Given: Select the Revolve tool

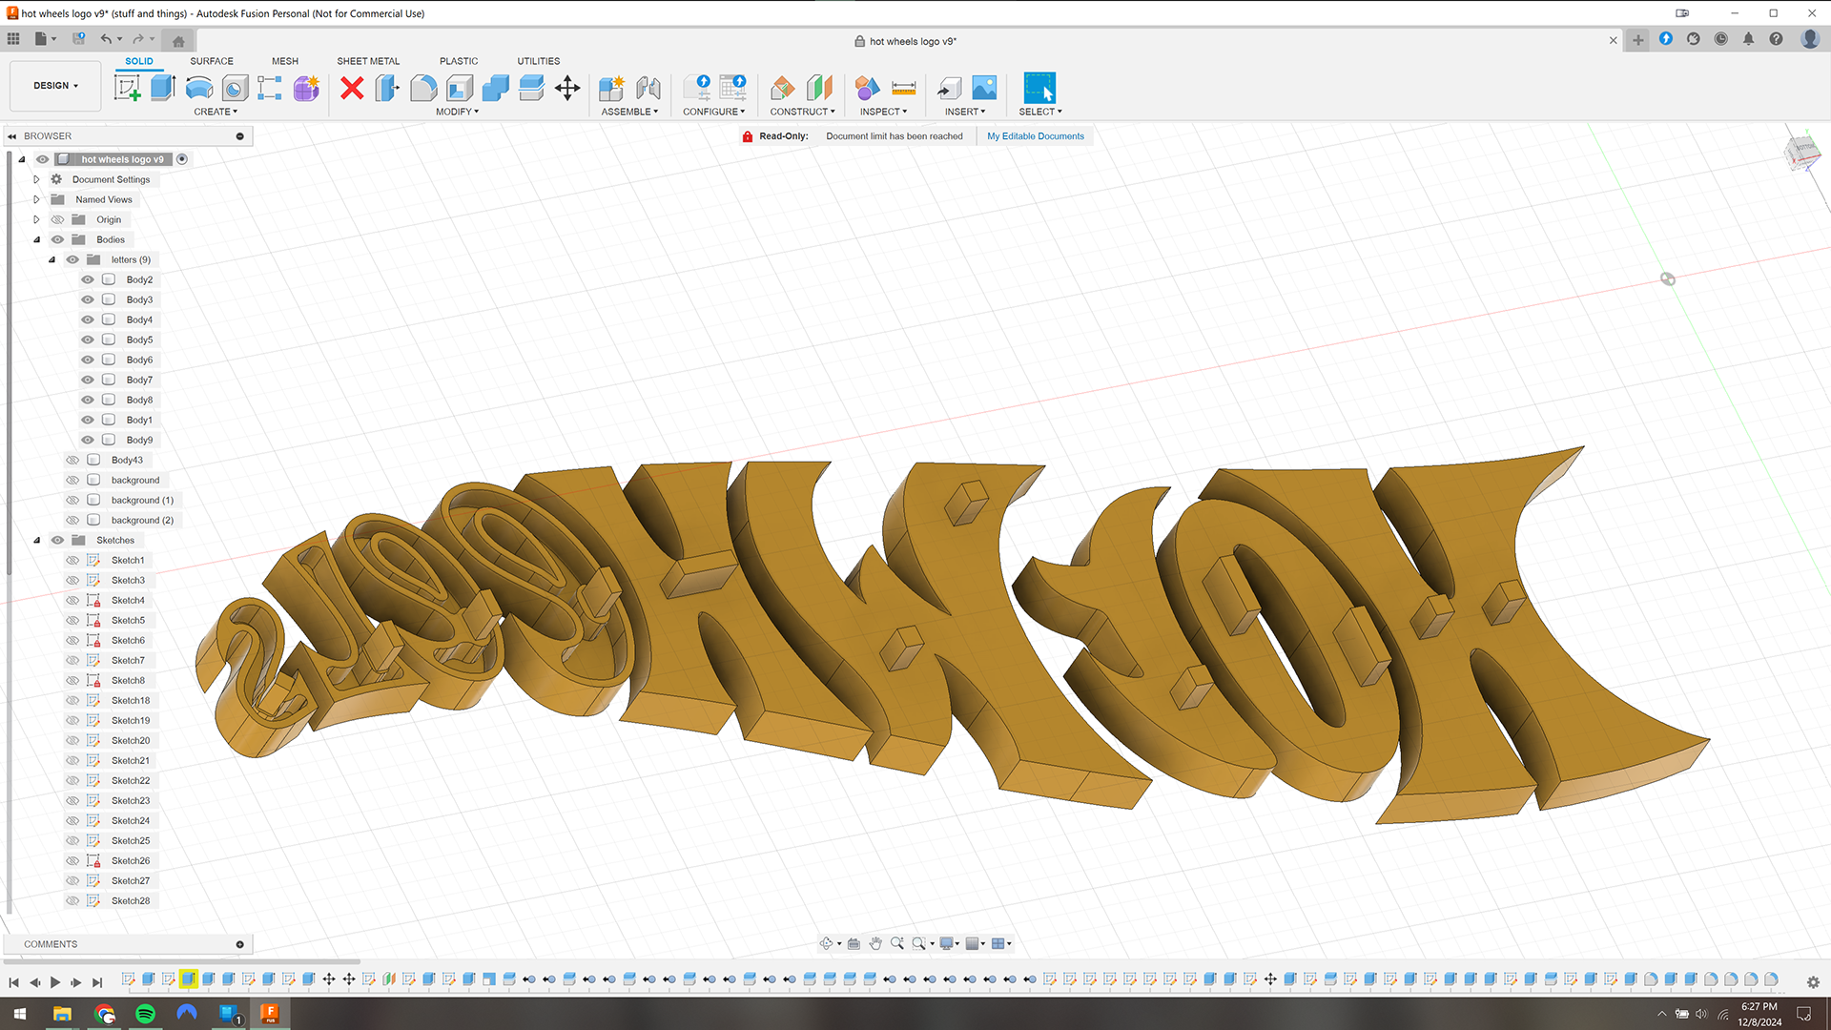Looking at the screenshot, I should tap(199, 88).
